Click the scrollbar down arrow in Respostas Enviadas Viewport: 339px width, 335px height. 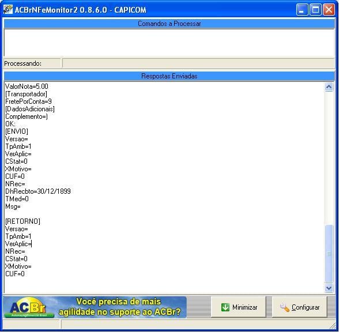(329, 288)
